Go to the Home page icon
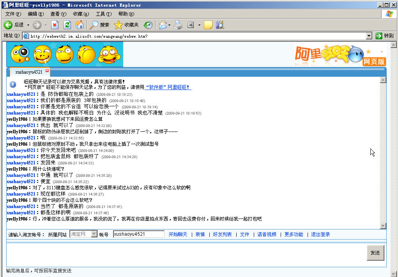 point(79,25)
